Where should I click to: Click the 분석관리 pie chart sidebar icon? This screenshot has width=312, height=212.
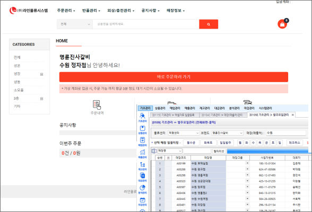coord(142,189)
